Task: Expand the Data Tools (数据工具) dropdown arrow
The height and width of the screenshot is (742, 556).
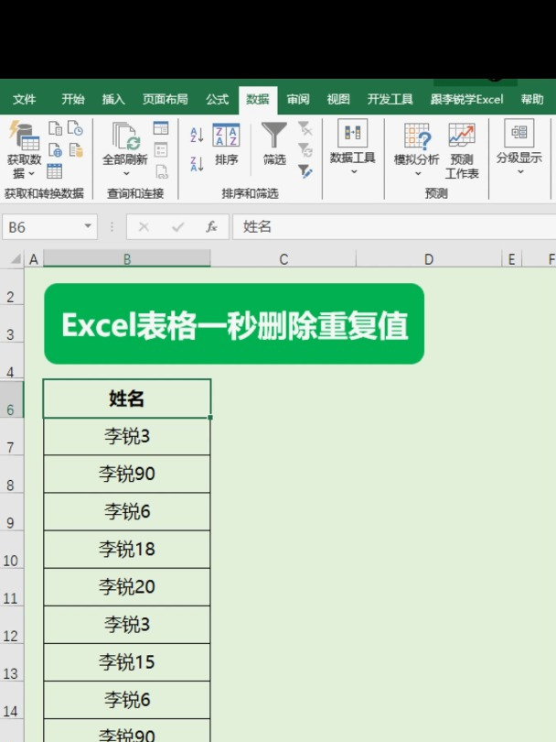Action: (x=354, y=172)
